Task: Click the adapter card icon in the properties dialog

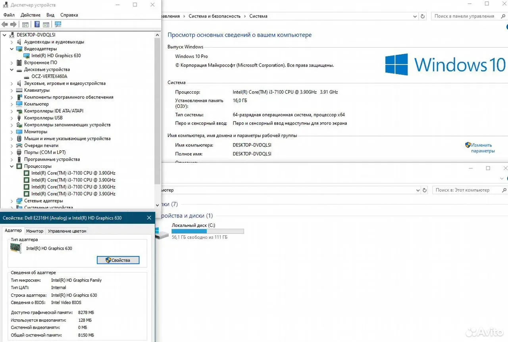Action: pos(16,249)
